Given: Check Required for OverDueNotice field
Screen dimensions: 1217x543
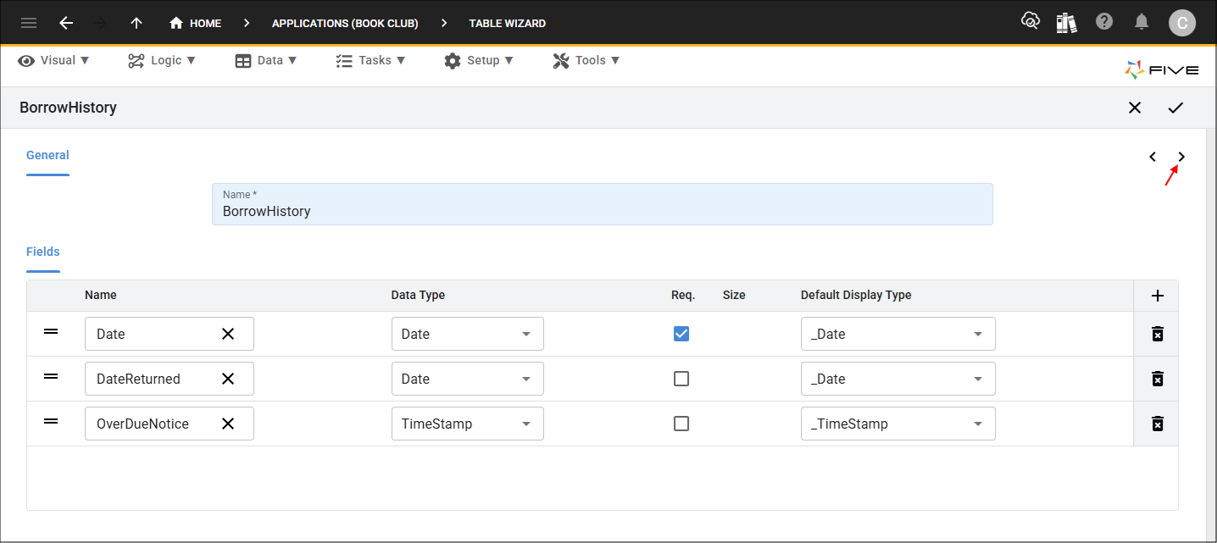Looking at the screenshot, I should pyautogui.click(x=681, y=424).
